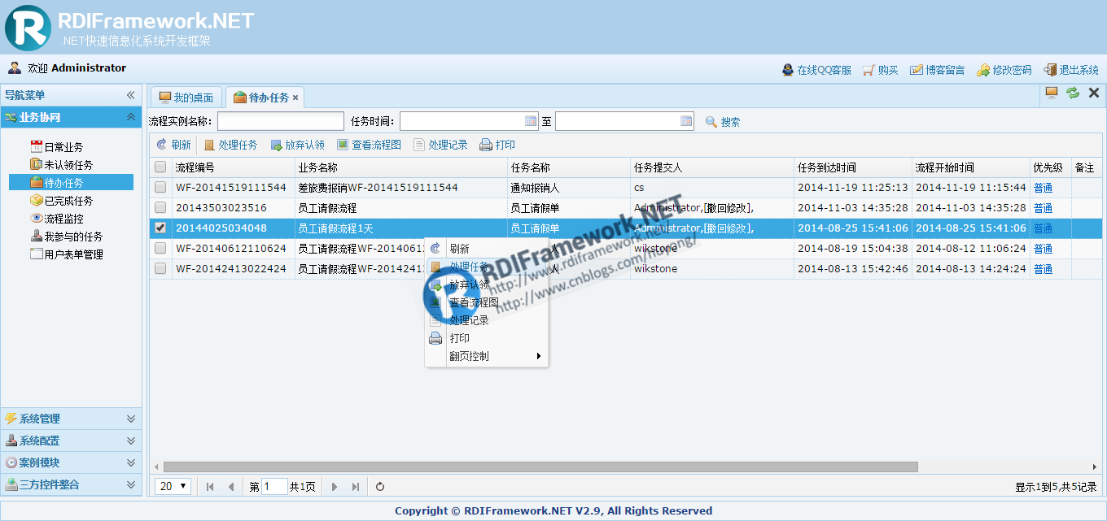Focus the start 任务时间 date field

pyautogui.click(x=462, y=121)
